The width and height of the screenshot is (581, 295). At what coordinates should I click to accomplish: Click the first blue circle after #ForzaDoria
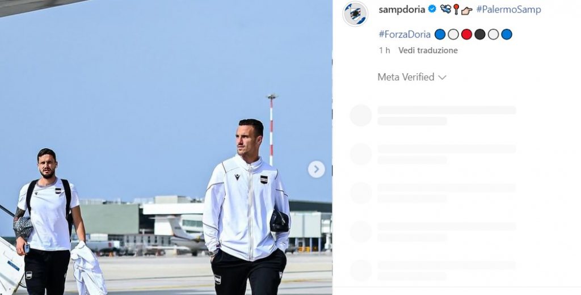[x=440, y=35]
